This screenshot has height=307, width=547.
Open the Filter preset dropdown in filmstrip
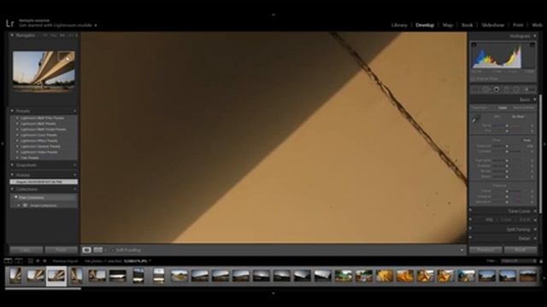click(519, 261)
